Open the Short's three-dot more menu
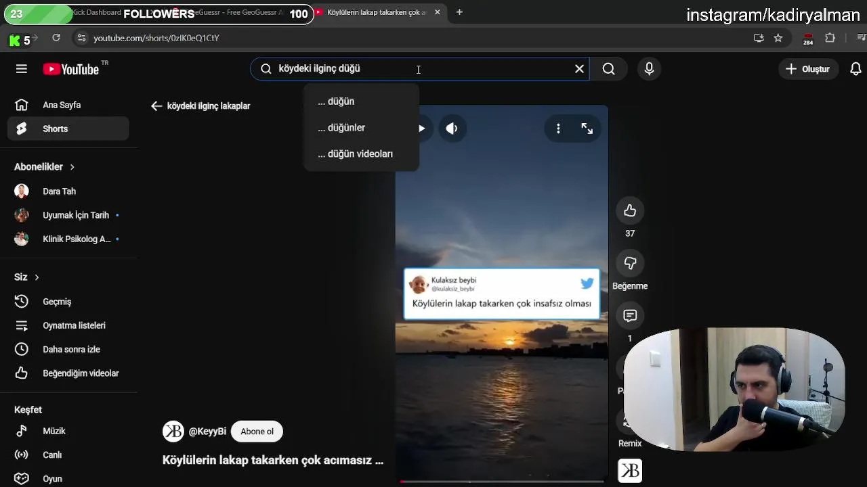 pyautogui.click(x=558, y=129)
